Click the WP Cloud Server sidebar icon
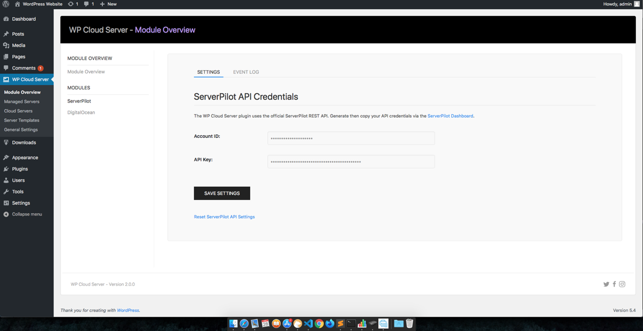The width and height of the screenshot is (643, 331). tap(6, 79)
